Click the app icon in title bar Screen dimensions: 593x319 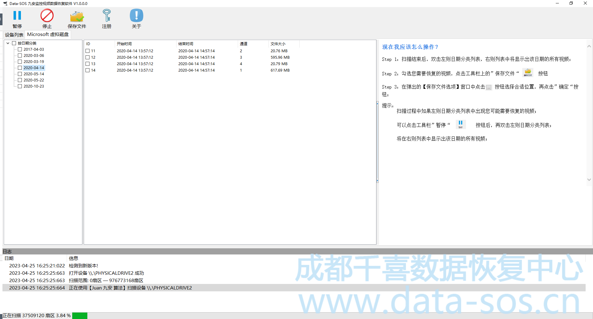point(5,3)
